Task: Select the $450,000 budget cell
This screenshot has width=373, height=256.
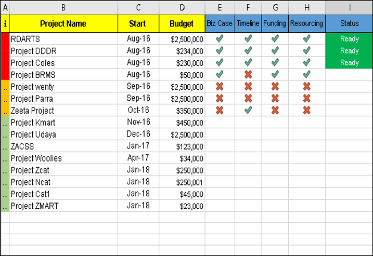Action: (182, 123)
